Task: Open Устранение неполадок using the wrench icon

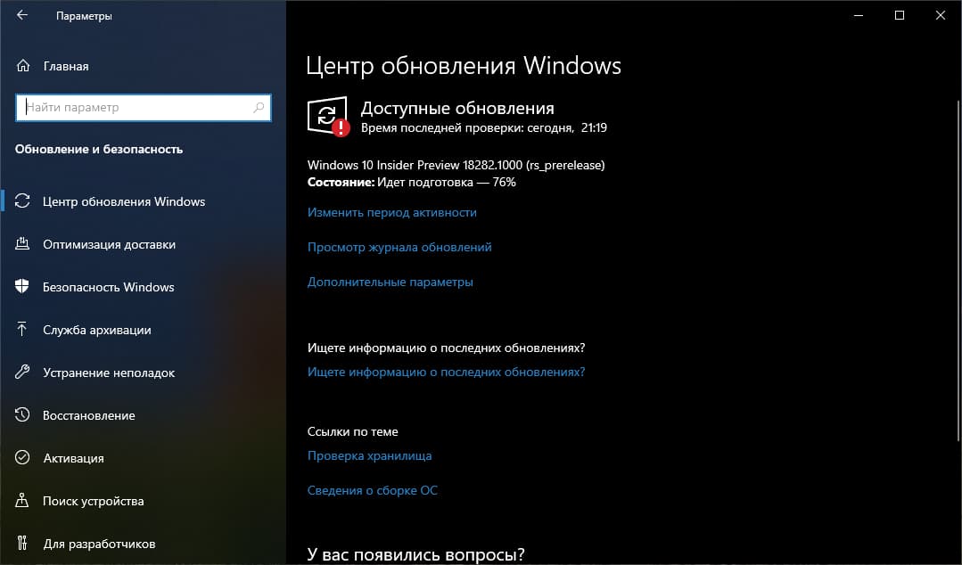Action: pyautogui.click(x=23, y=373)
